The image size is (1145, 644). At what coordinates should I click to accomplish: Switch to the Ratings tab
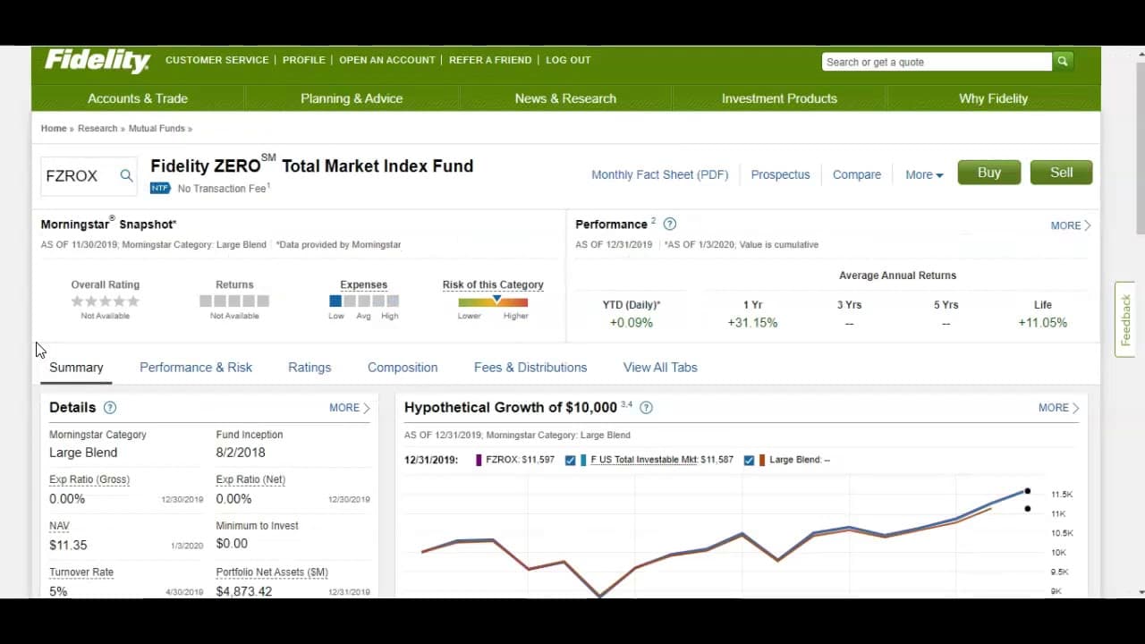point(310,368)
